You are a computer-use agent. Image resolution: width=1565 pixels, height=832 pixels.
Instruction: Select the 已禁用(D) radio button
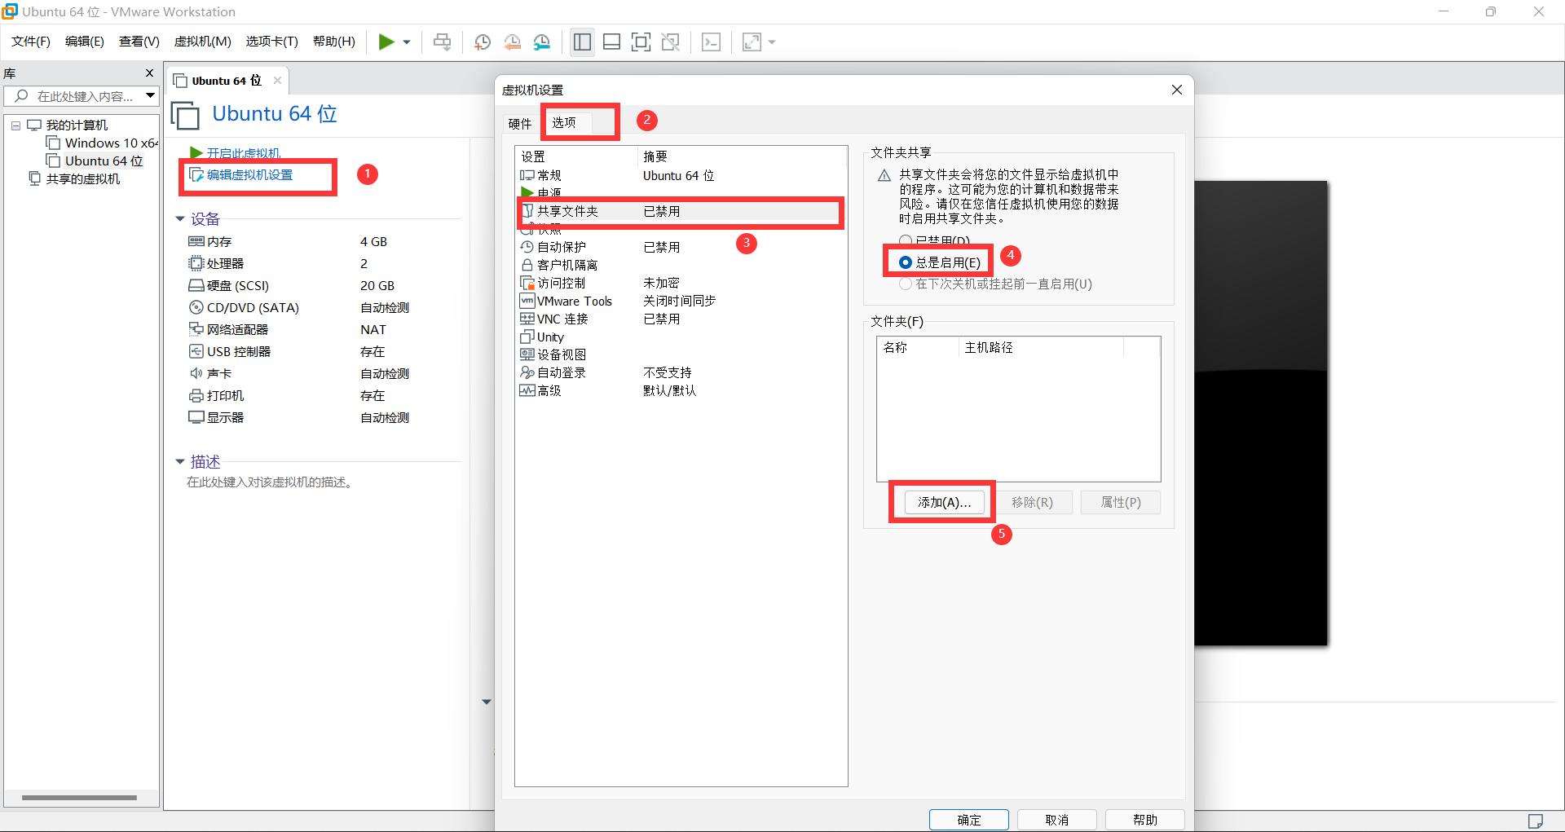pos(906,240)
